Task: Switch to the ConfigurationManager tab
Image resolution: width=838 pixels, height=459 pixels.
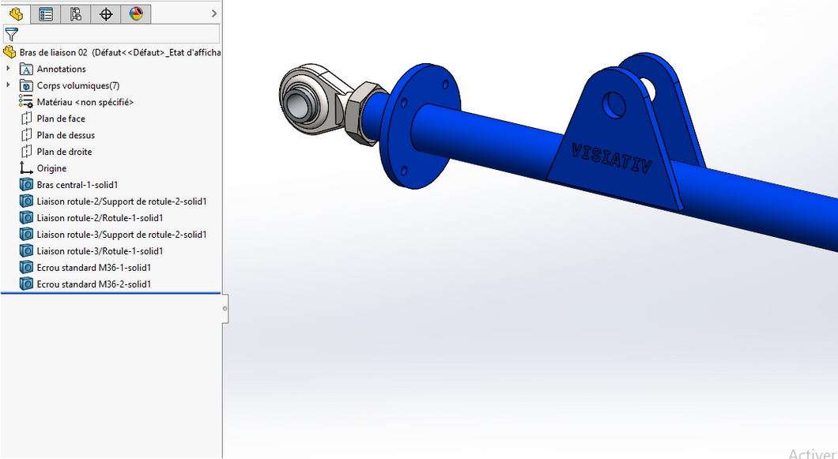Action: (75, 14)
